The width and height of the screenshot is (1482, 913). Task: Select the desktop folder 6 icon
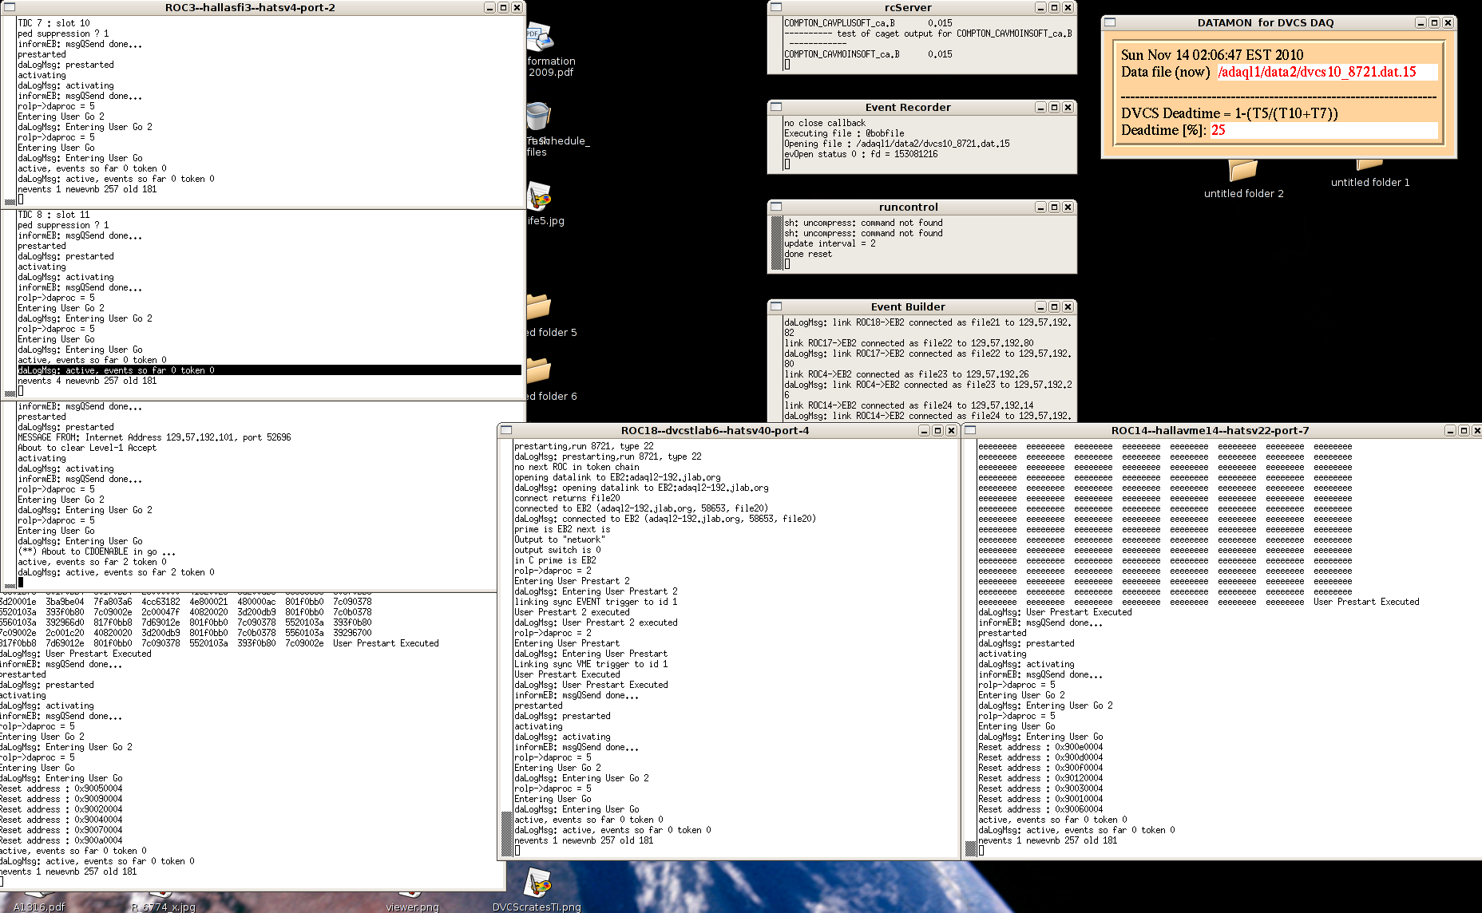click(540, 370)
